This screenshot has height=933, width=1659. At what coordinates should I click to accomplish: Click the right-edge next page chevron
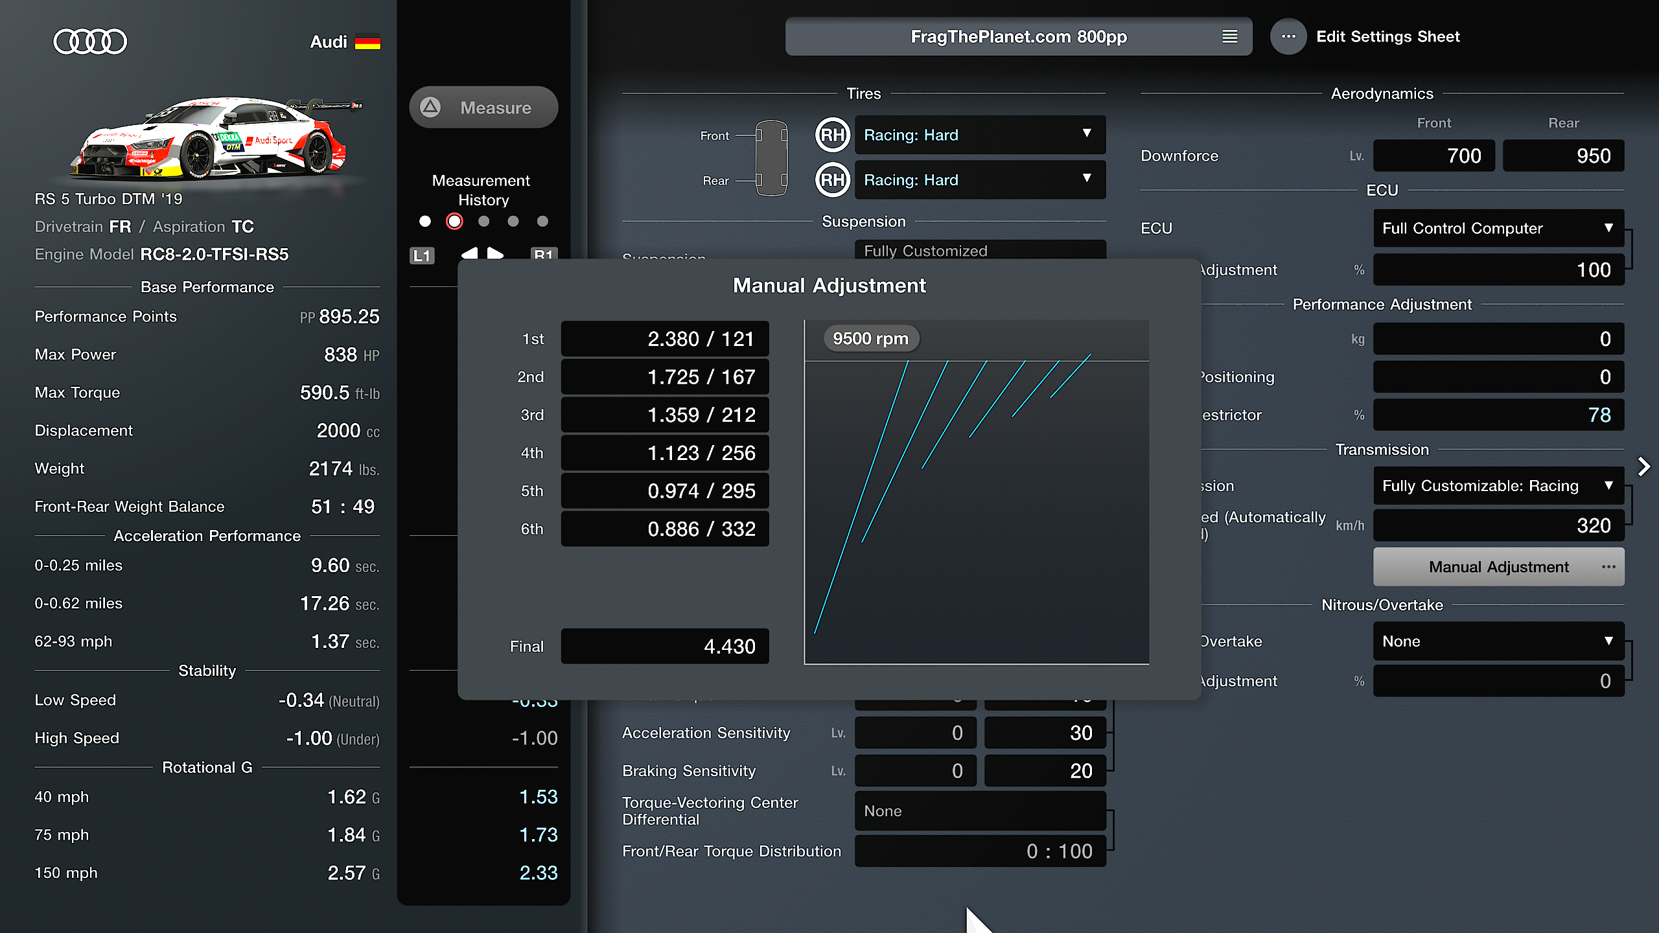pyautogui.click(x=1643, y=466)
